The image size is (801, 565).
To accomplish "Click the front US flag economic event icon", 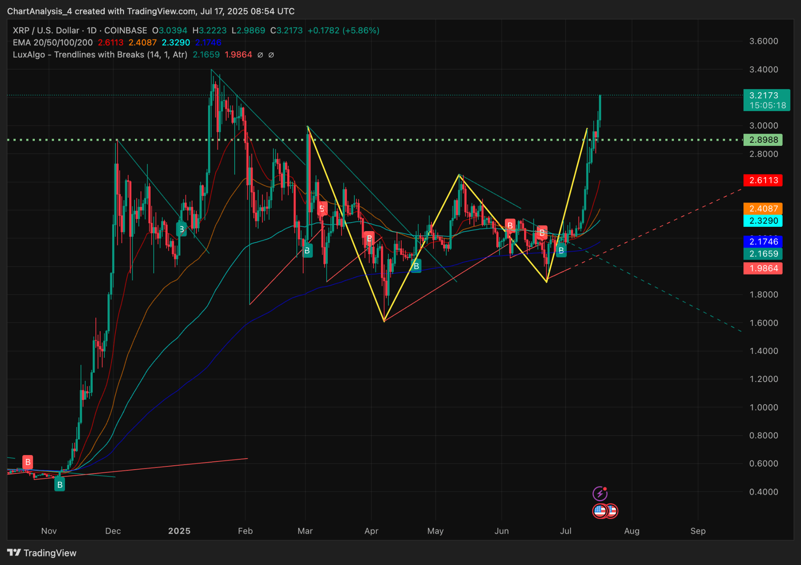I will pyautogui.click(x=600, y=511).
